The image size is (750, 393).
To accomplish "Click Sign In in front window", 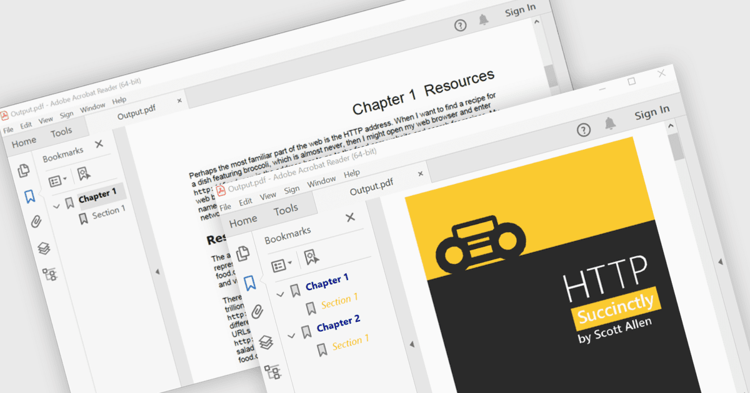I will [652, 114].
